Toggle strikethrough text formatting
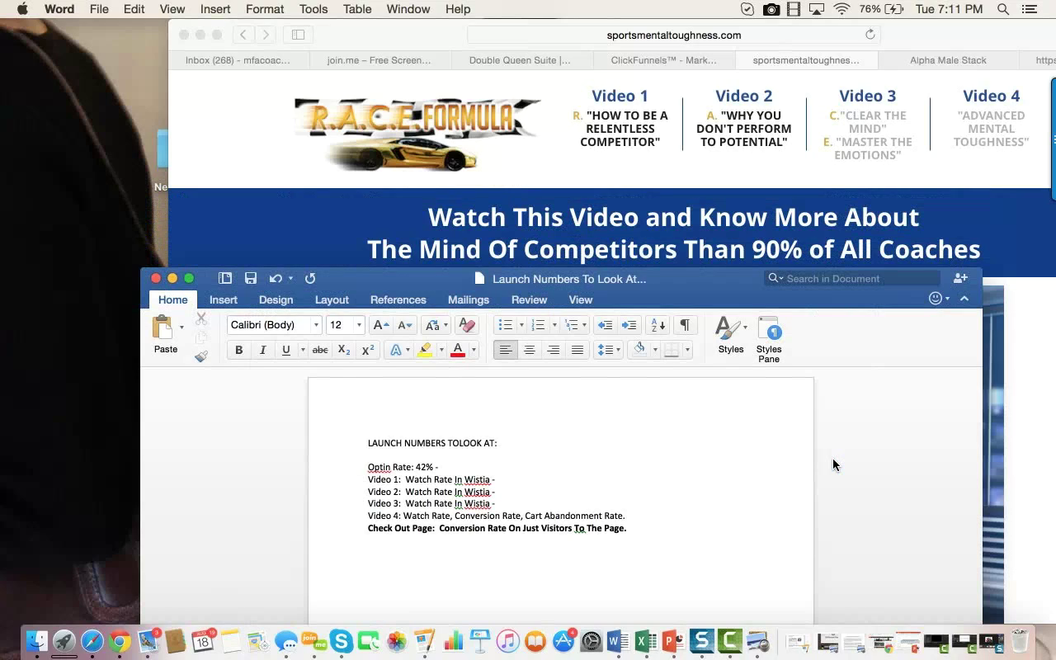1056x660 pixels. coord(320,350)
